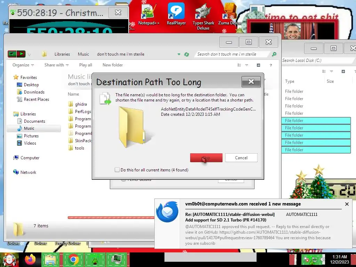Open view dropdown in Local Disk window
Viewport: 356px width, 267px height.
click(x=331, y=71)
